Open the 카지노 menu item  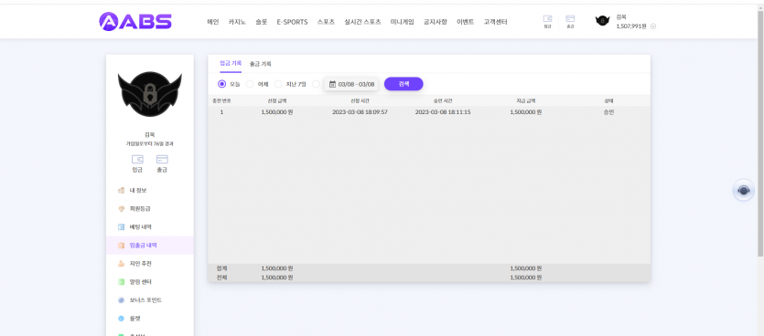pyautogui.click(x=237, y=22)
